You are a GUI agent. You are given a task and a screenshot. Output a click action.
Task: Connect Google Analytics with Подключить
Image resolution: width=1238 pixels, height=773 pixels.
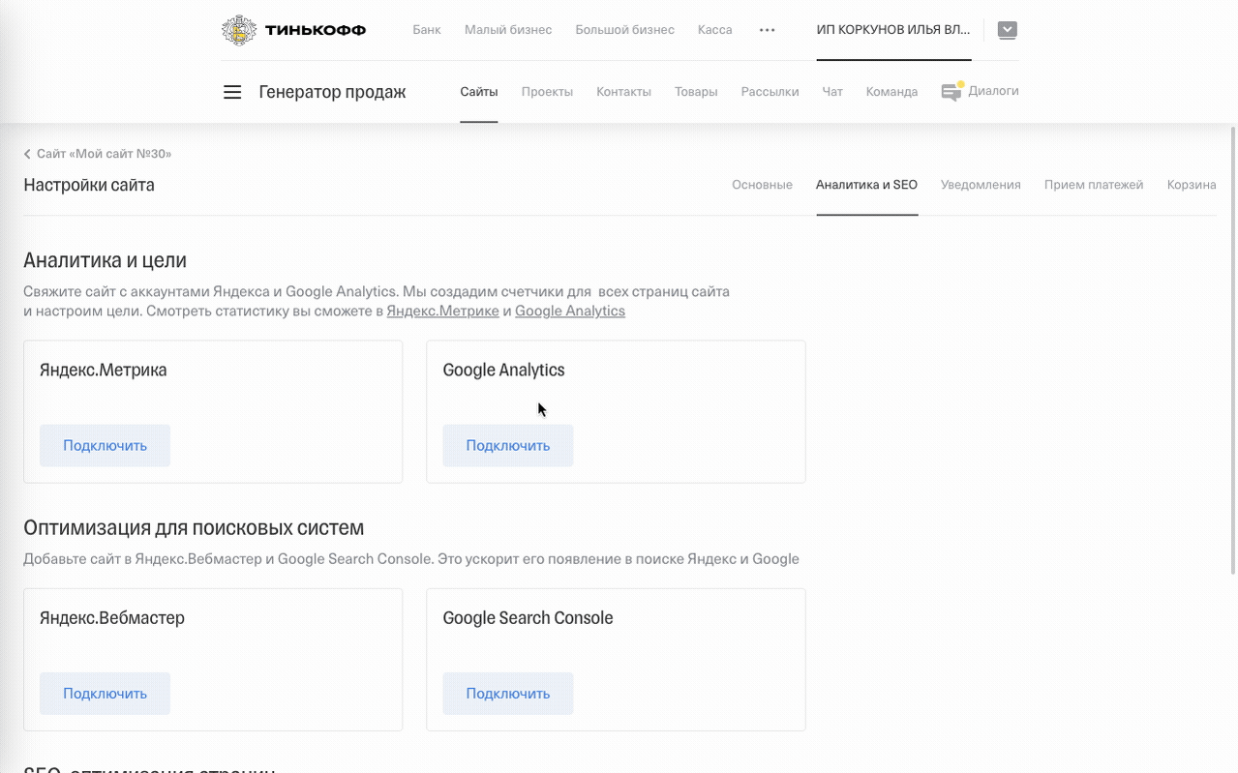508,446
